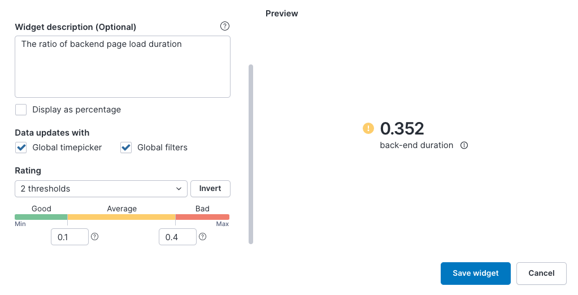Image resolution: width=578 pixels, height=295 pixels.
Task: Click the Invert rating button
Action: point(210,189)
